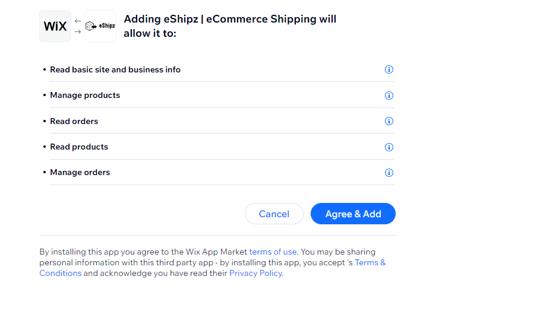
Task: Click the Adding eShipz heading text
Action: [230, 26]
